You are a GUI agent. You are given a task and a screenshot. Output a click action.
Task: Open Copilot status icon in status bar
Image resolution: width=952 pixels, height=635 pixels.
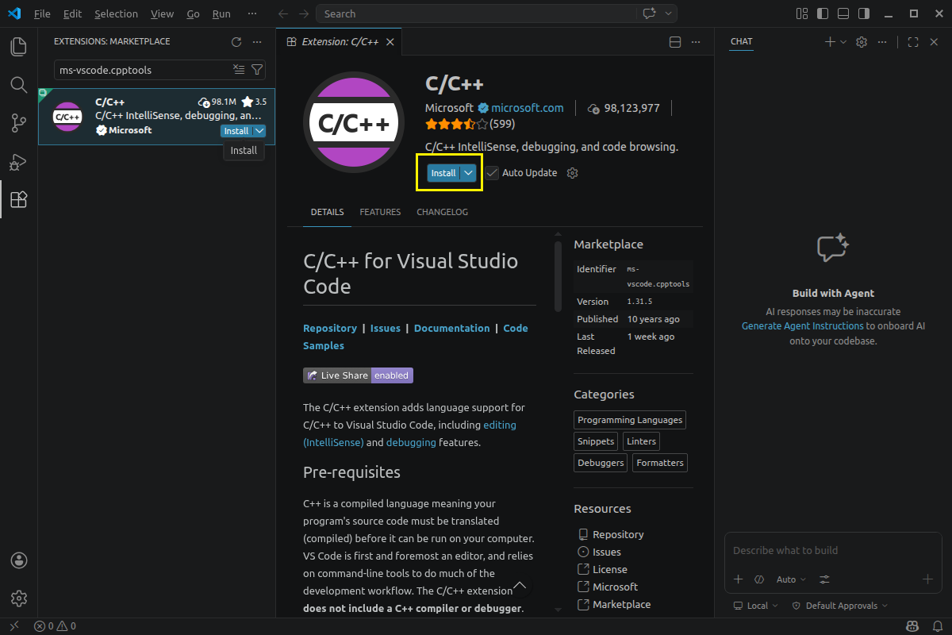click(x=912, y=626)
